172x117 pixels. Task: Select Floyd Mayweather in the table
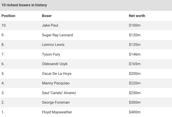pyautogui.click(x=57, y=112)
